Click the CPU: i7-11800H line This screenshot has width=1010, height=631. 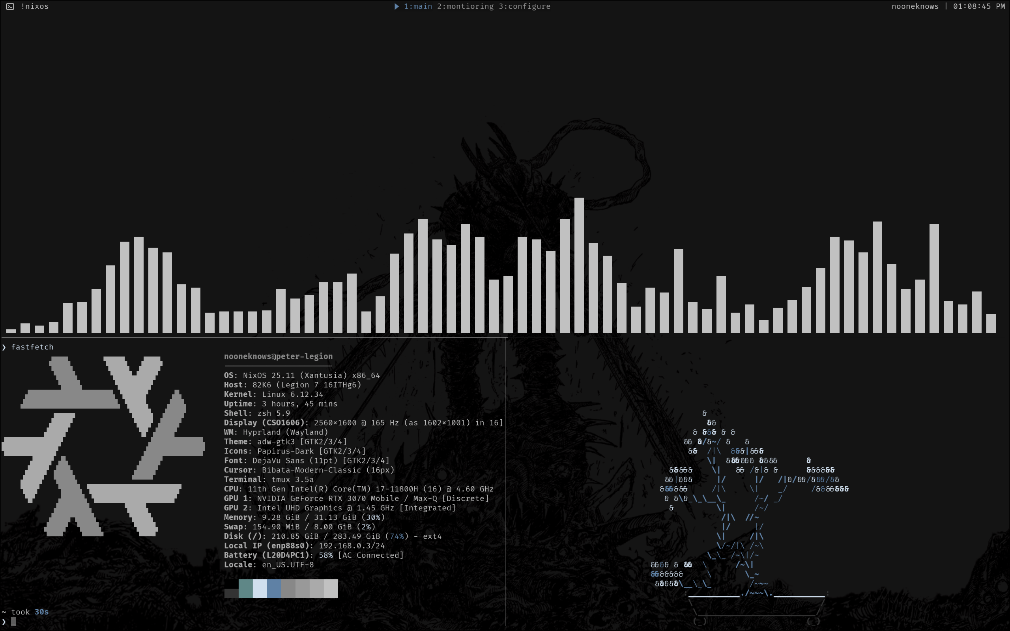[x=359, y=489]
